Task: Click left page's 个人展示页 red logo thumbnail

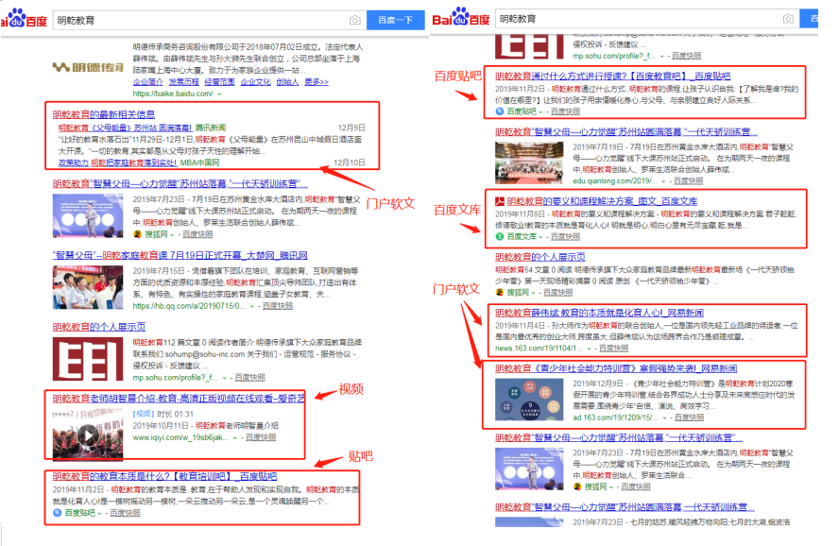Action: click(88, 359)
